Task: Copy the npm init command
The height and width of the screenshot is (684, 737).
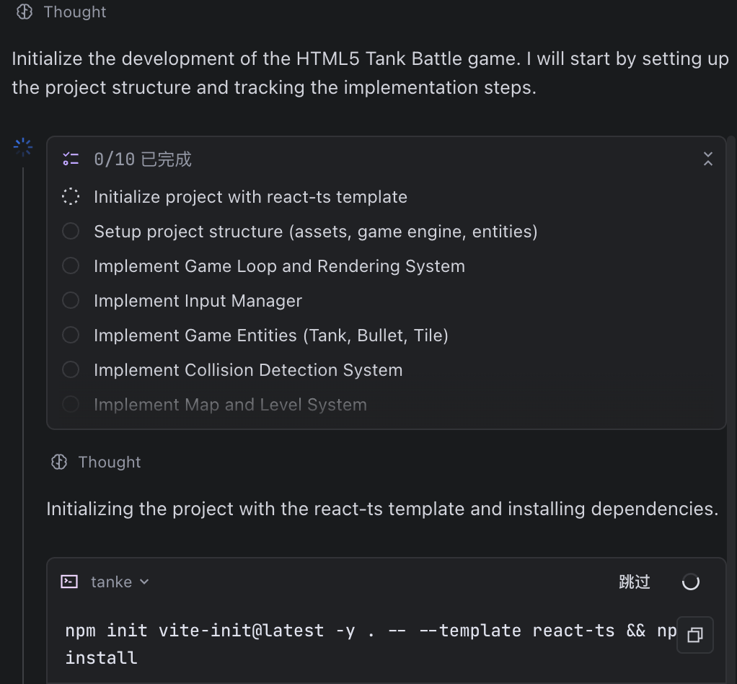Action: 695,635
